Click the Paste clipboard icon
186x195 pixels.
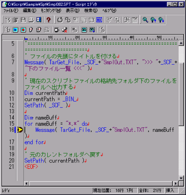coord(91,20)
